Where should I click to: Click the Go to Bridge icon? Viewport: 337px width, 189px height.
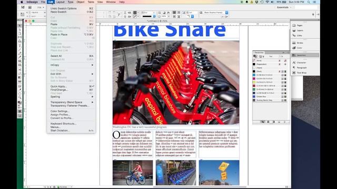tap(30, 7)
